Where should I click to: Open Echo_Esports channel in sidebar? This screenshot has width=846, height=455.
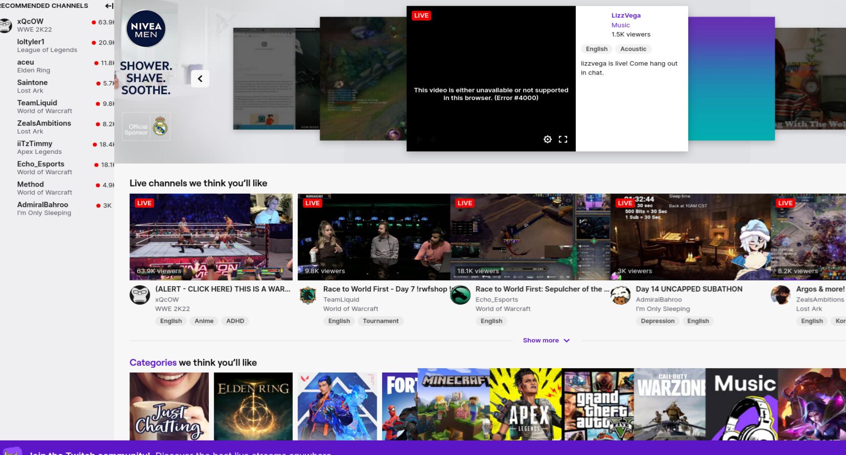coord(57,168)
